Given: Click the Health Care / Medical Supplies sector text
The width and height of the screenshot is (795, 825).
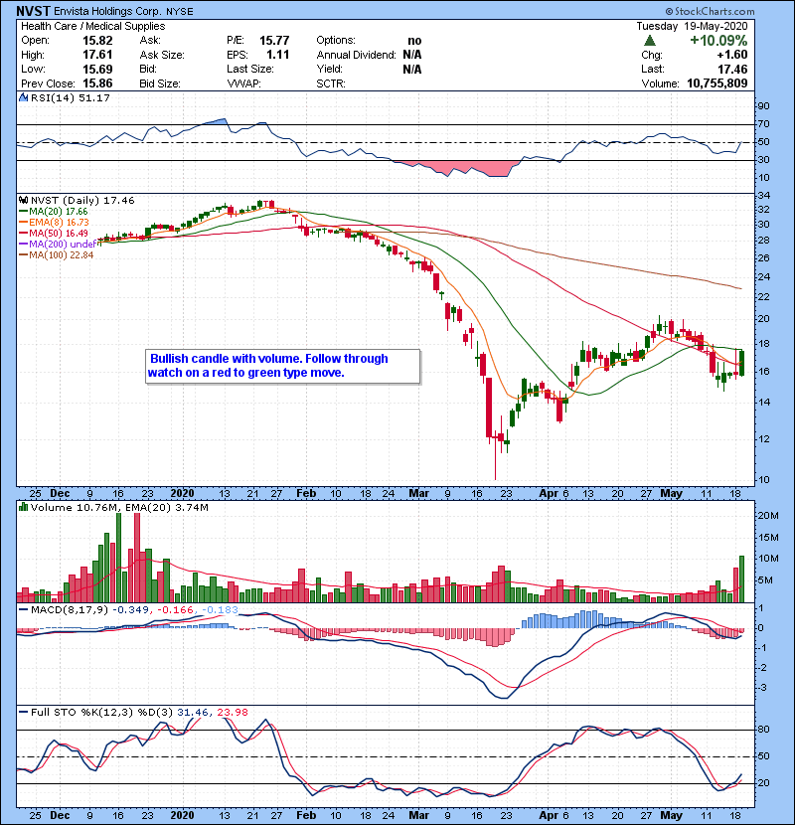Looking at the screenshot, I should pyautogui.click(x=93, y=26).
